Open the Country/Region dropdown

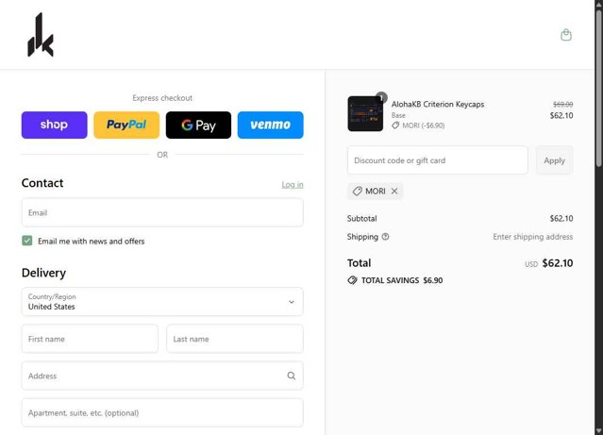click(162, 302)
